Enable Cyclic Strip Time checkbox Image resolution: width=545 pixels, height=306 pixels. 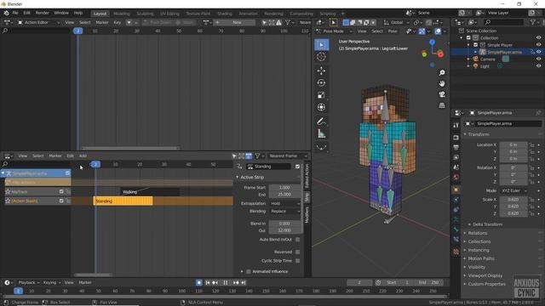[x=297, y=261]
